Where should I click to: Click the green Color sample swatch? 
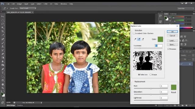coord(161,39)
